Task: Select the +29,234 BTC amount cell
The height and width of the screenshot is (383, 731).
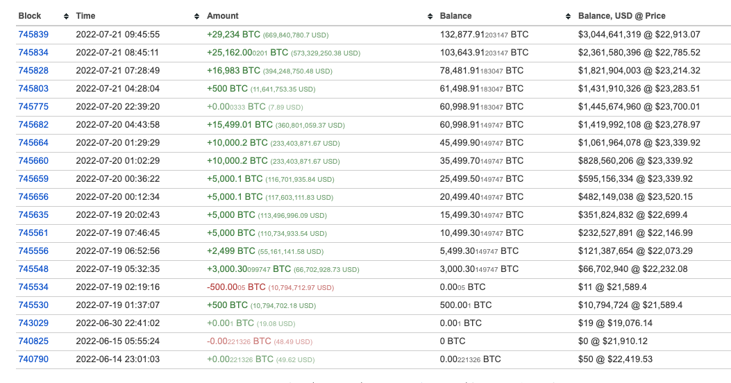Action: click(x=237, y=34)
